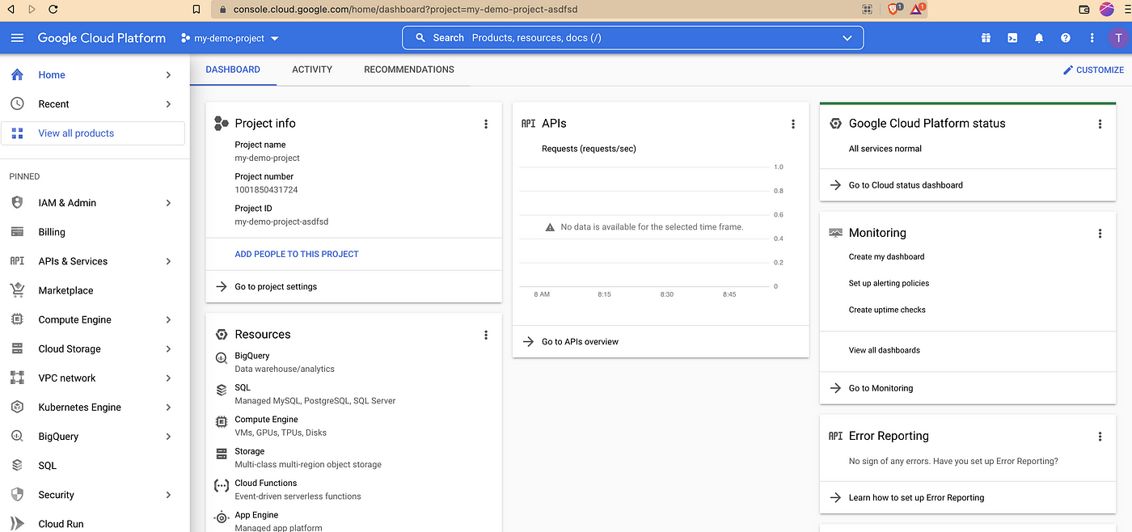
Task: Open the purple T account avatar
Action: 1118,38
